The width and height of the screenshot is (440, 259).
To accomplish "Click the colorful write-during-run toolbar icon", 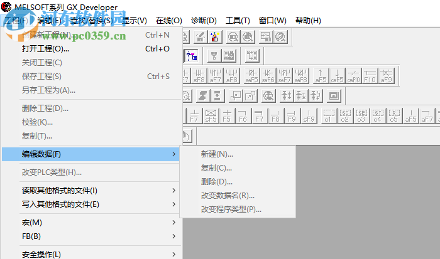I will tap(215, 36).
